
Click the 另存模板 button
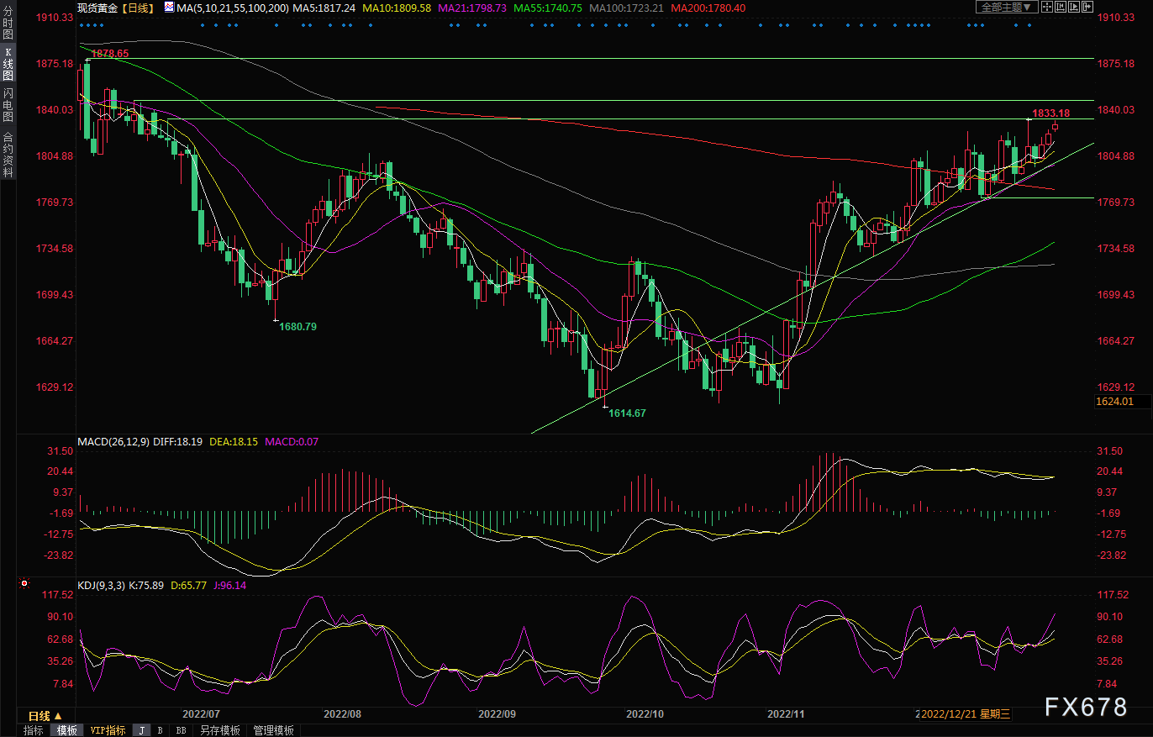(220, 730)
